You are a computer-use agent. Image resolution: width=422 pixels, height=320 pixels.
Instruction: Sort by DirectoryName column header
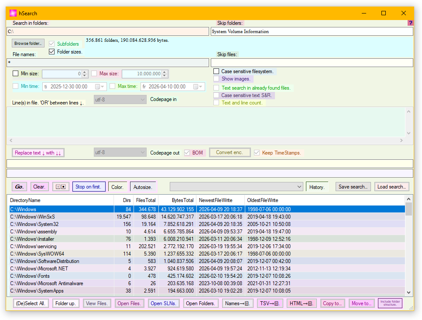click(62, 200)
